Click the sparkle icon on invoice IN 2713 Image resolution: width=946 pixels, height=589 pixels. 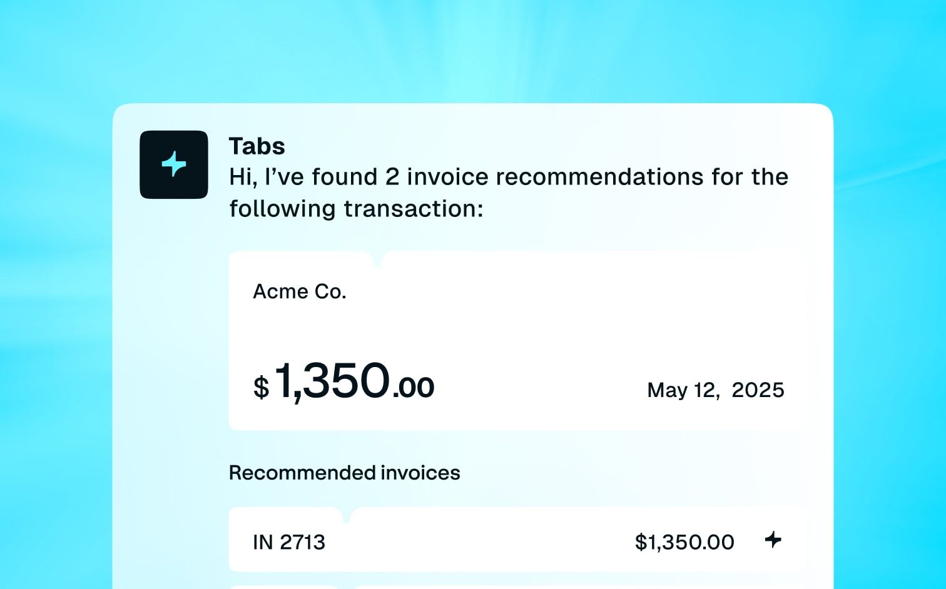pyautogui.click(x=773, y=540)
